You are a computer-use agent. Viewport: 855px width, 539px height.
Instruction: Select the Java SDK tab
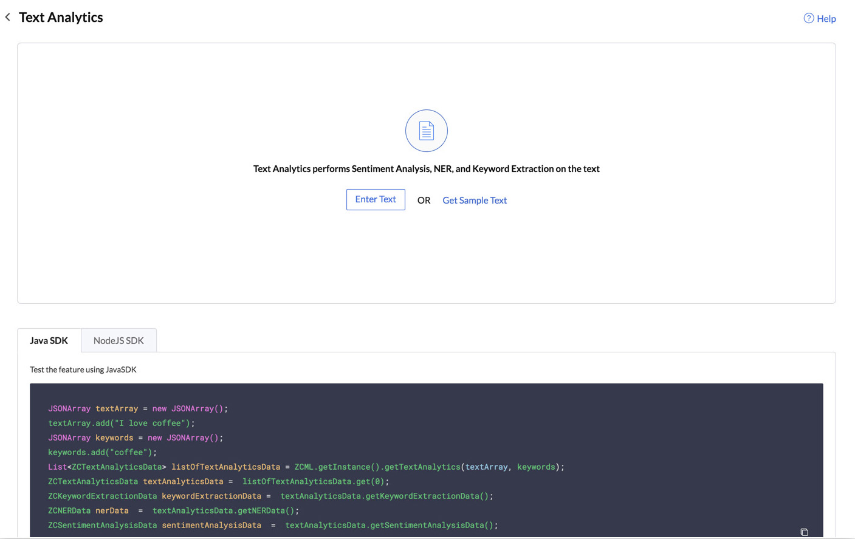coord(49,340)
